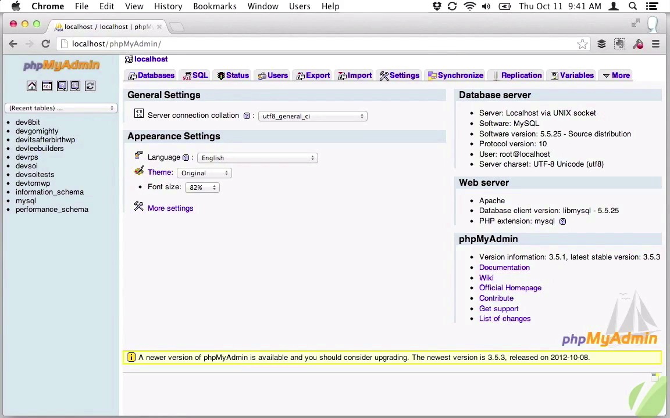
Task: Open the Theme dropdown set to Original
Action: click(204, 173)
